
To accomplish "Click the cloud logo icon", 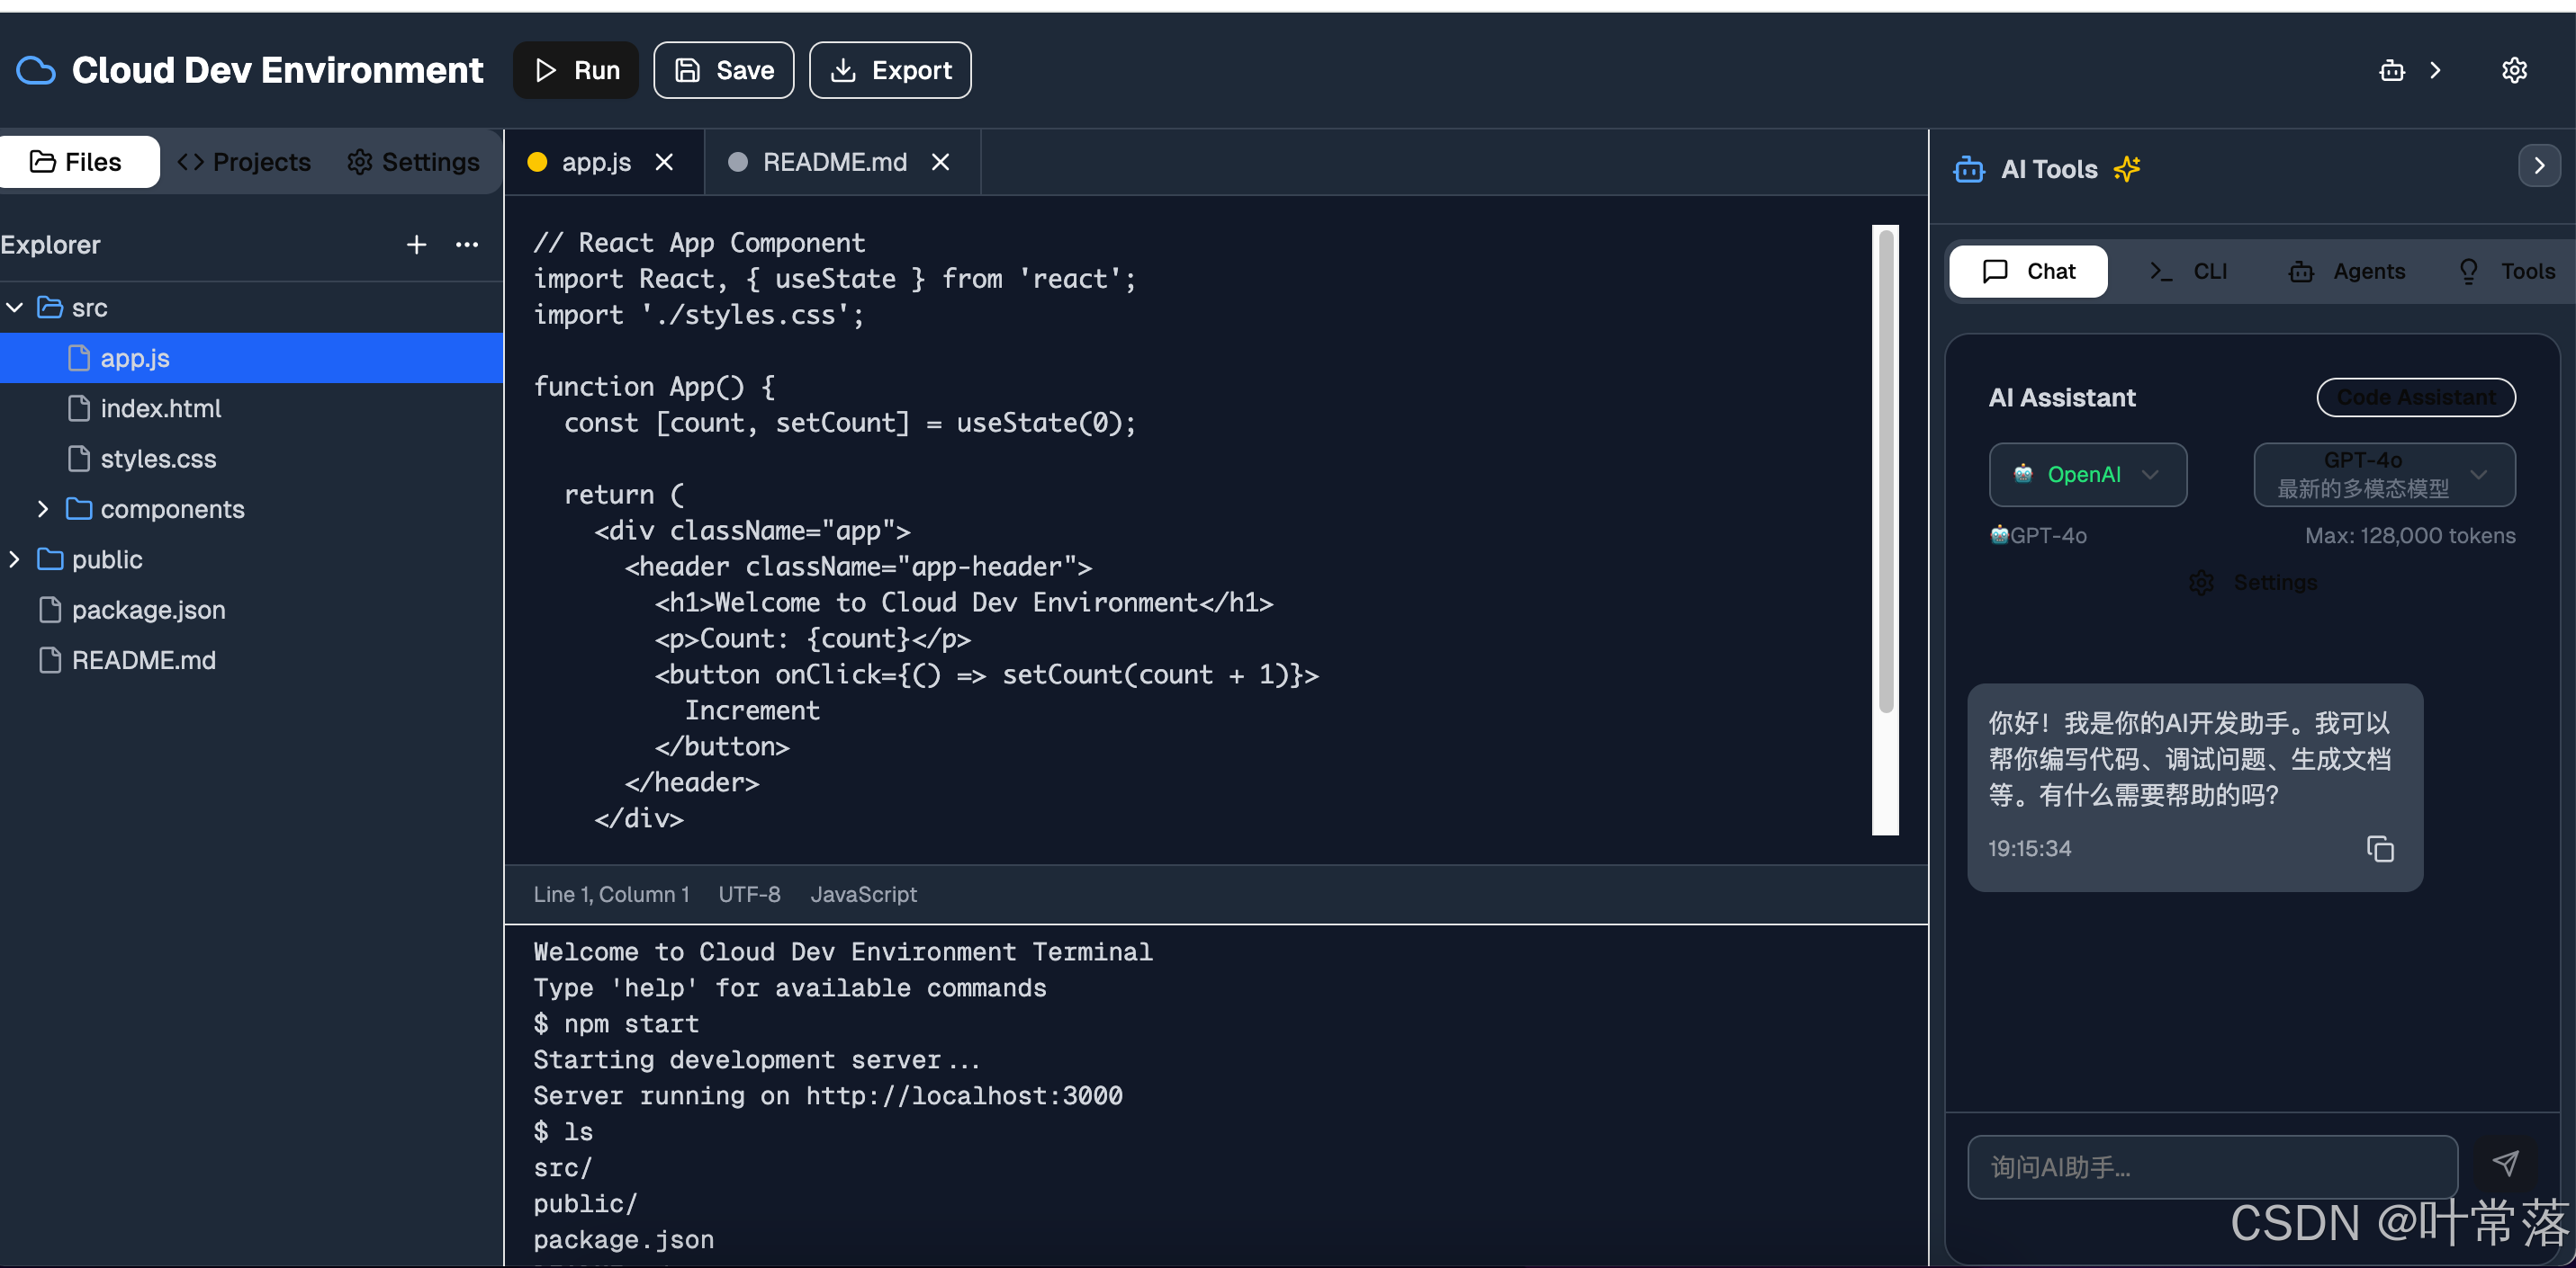I will coord(36,70).
